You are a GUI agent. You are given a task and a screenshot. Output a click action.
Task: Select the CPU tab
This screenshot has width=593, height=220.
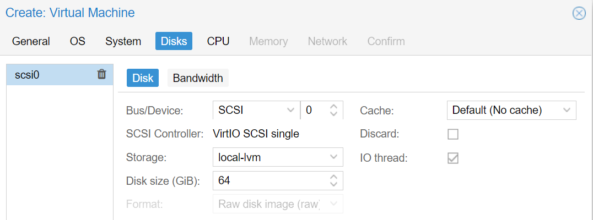218,41
